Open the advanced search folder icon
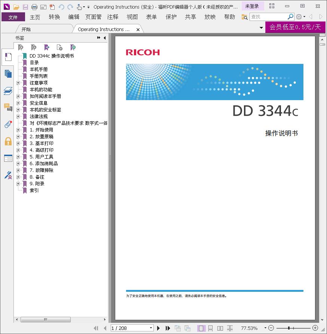327x334 pixels. [x=244, y=17]
